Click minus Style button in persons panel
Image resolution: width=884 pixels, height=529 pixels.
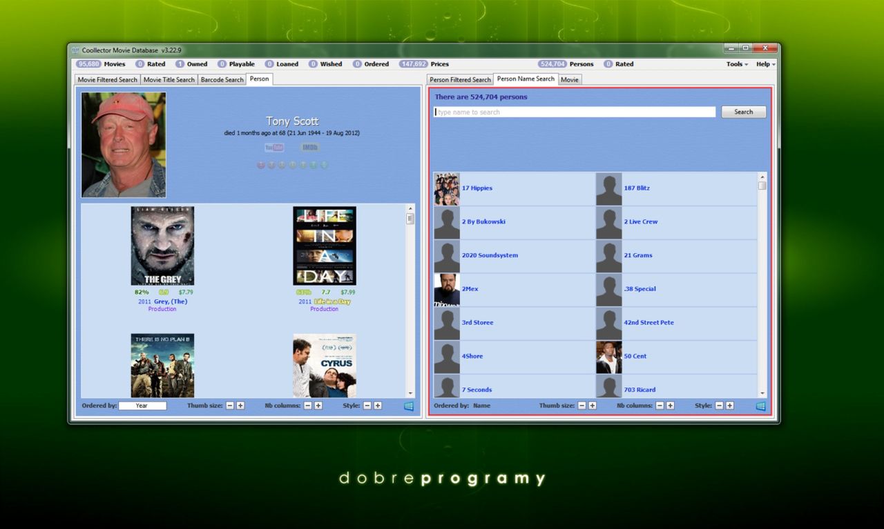720,406
